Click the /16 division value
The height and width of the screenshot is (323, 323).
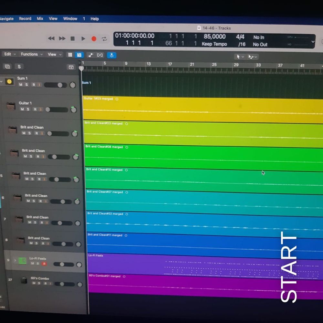click(x=242, y=44)
